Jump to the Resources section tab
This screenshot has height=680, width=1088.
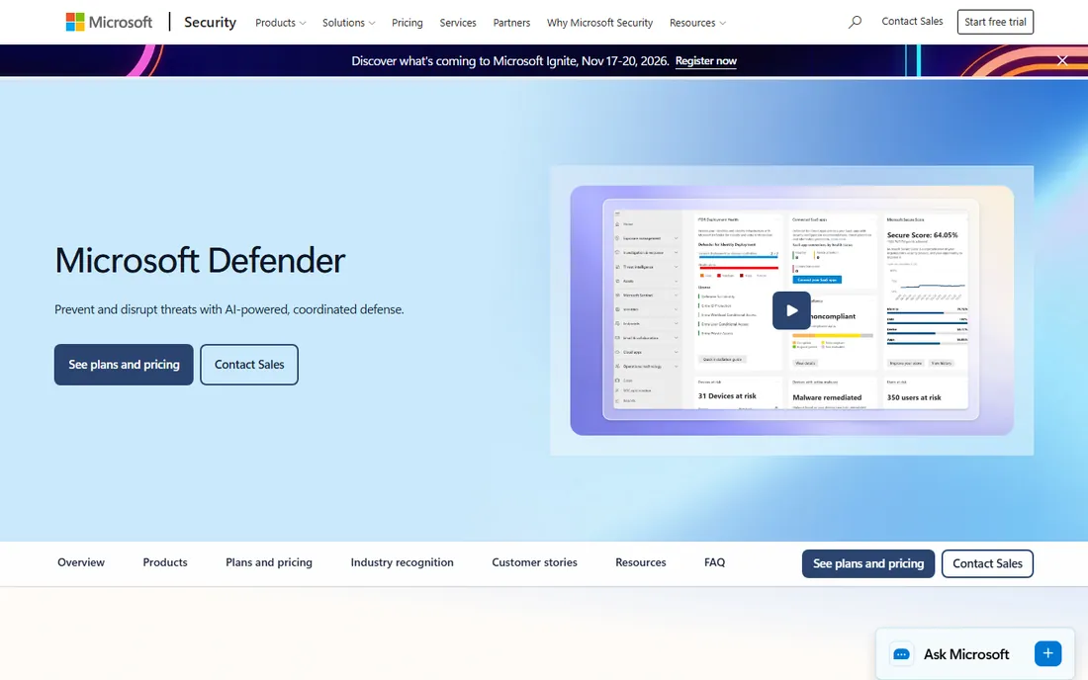(x=641, y=562)
